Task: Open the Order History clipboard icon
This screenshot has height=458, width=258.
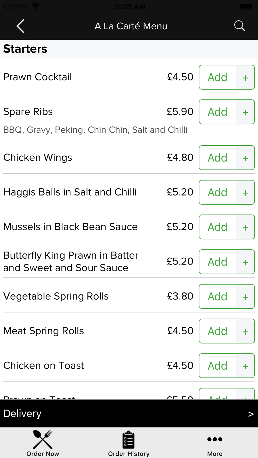Action: pos(128,439)
